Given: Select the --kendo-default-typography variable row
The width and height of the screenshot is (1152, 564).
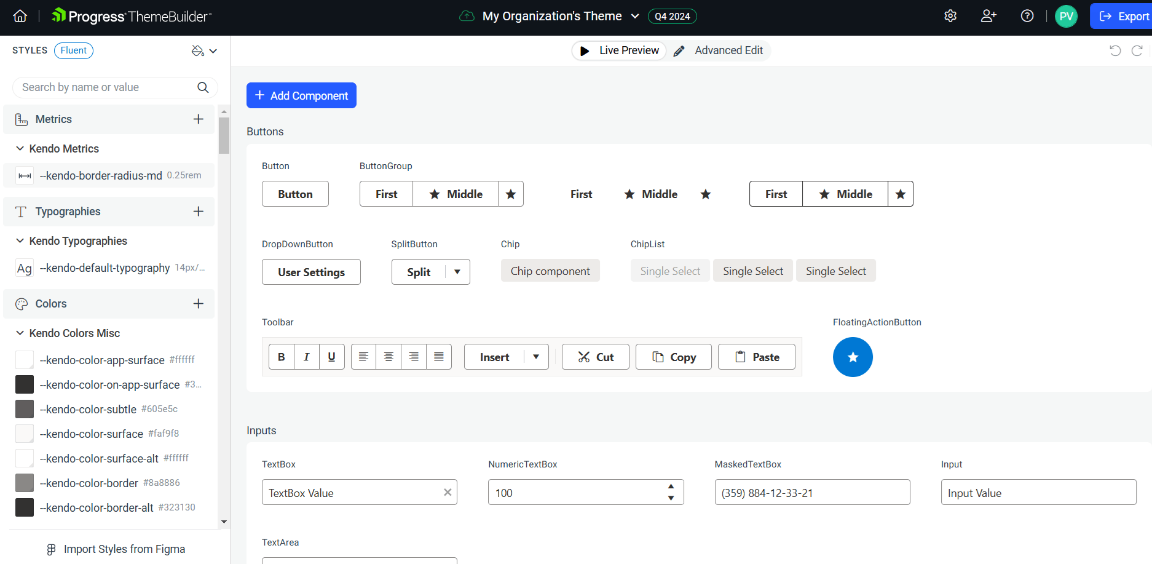Looking at the screenshot, I should click(x=109, y=268).
